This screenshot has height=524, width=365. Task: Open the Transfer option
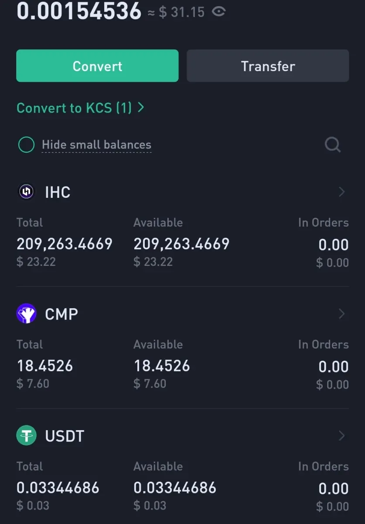pyautogui.click(x=268, y=66)
